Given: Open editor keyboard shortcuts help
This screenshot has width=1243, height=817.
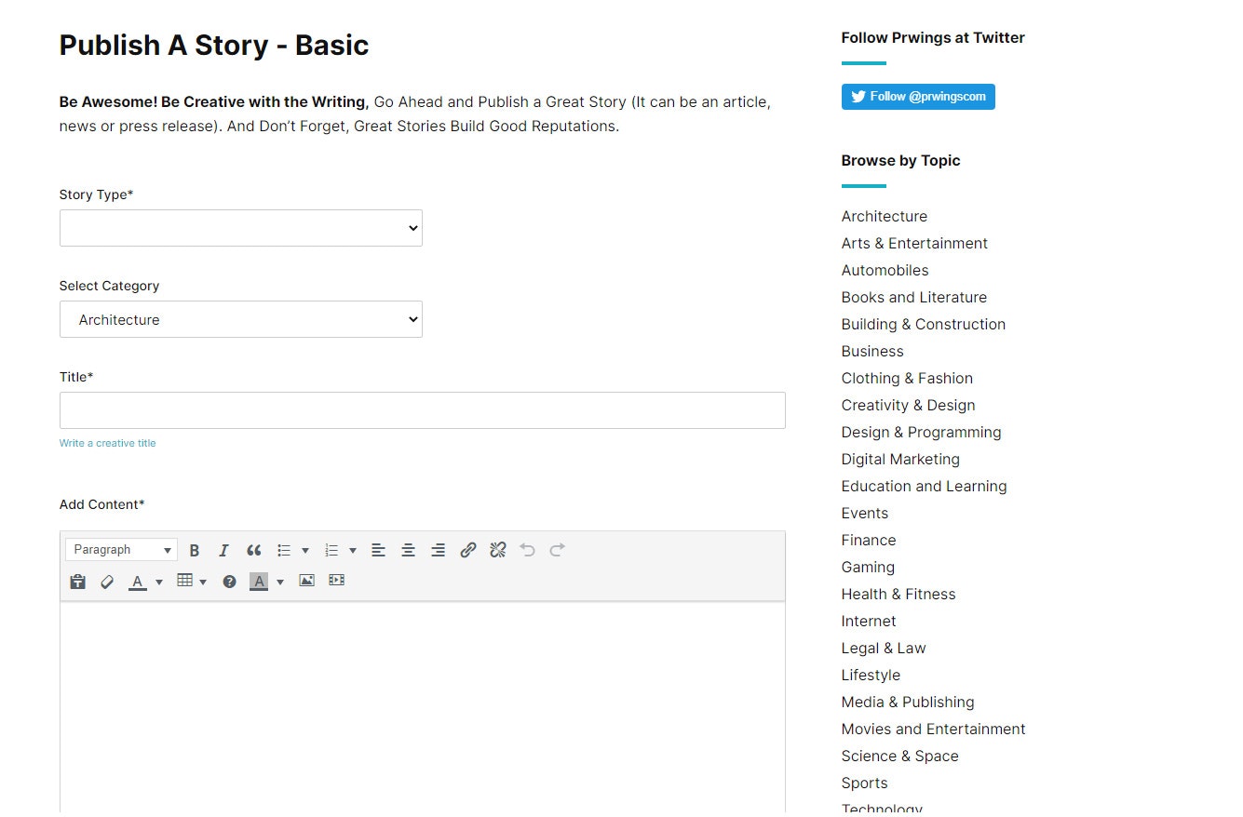Looking at the screenshot, I should click(230, 581).
